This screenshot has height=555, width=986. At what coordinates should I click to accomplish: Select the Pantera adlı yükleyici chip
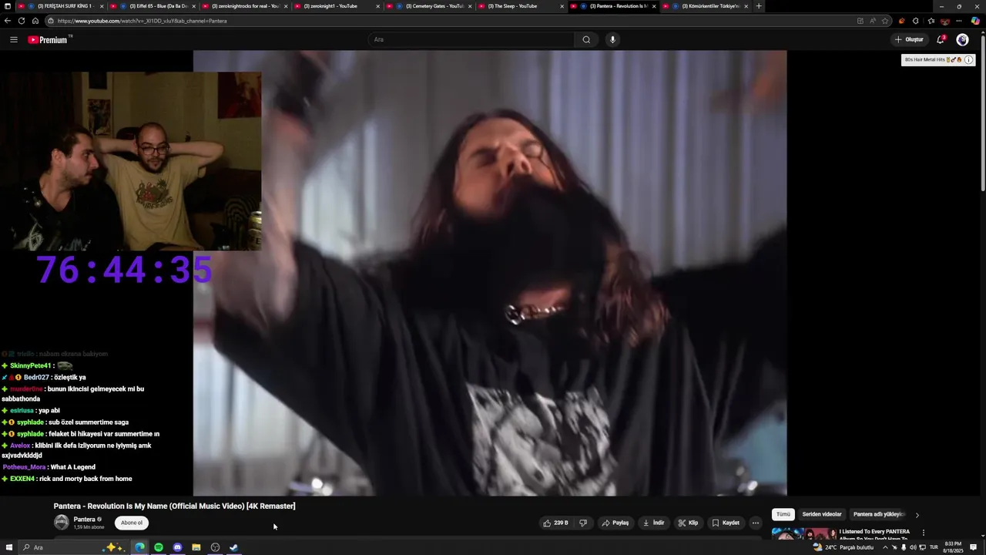(x=878, y=514)
